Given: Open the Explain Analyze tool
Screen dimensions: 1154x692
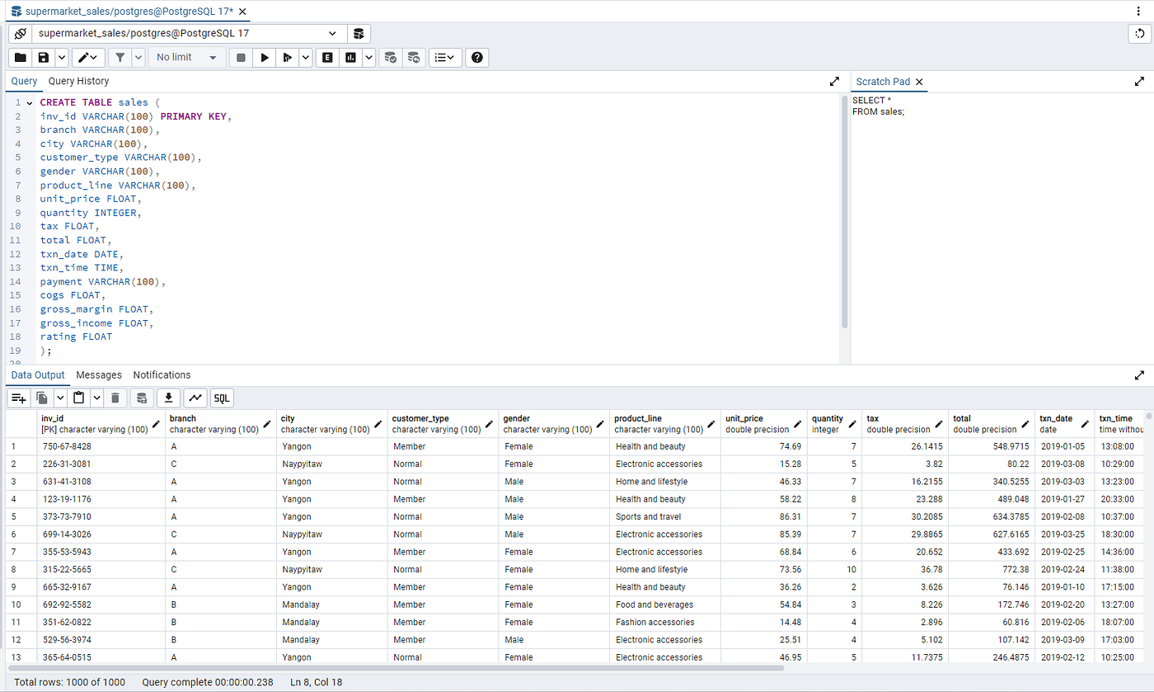Looking at the screenshot, I should coord(351,58).
